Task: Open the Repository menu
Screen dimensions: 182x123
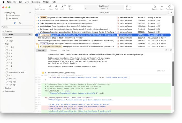Action: tap(36, 2)
